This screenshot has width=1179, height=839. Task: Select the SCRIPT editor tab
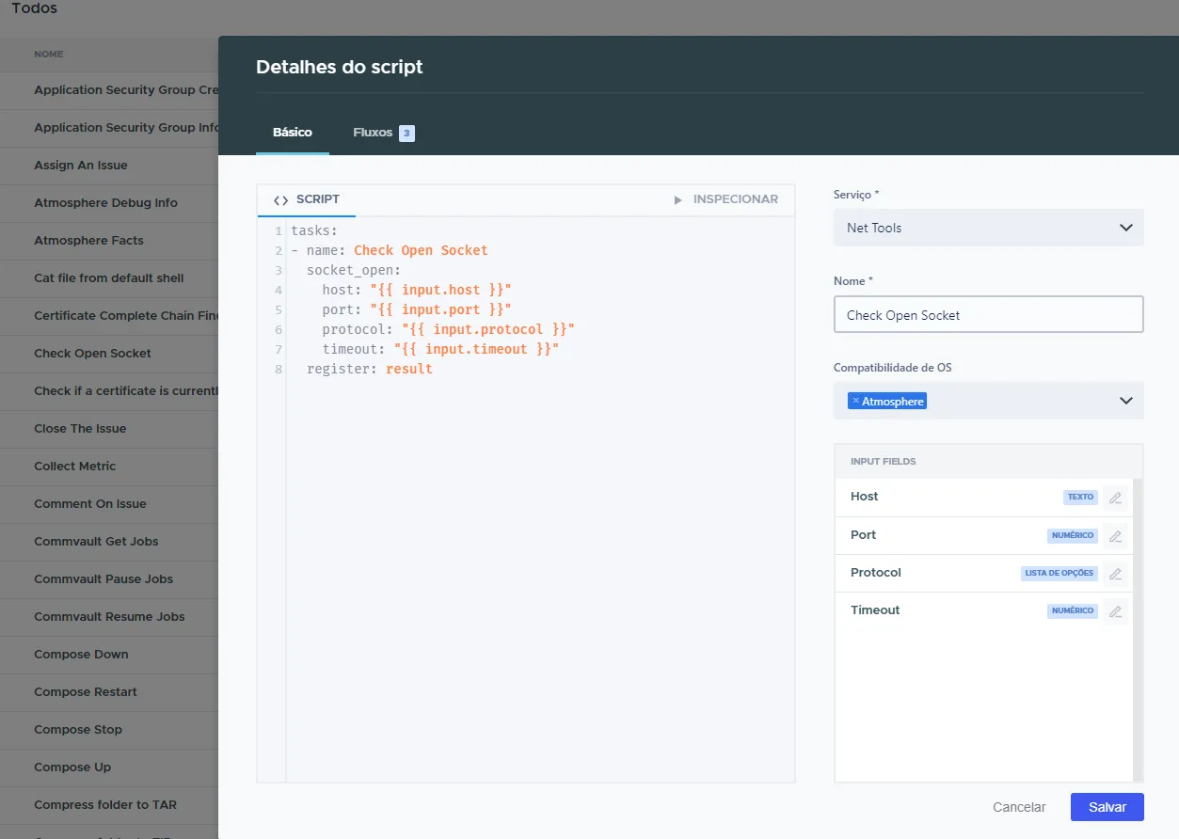click(x=306, y=199)
